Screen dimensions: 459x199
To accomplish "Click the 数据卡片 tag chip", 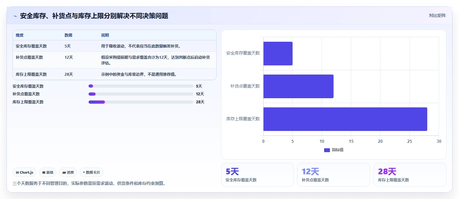I will (91, 172).
